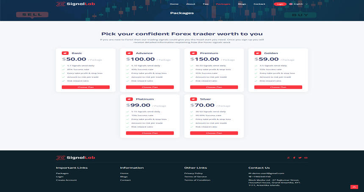Image resolution: width=364 pixels, height=192 pixels.
Task: Open Create Account footer link
Action: [x=66, y=180]
